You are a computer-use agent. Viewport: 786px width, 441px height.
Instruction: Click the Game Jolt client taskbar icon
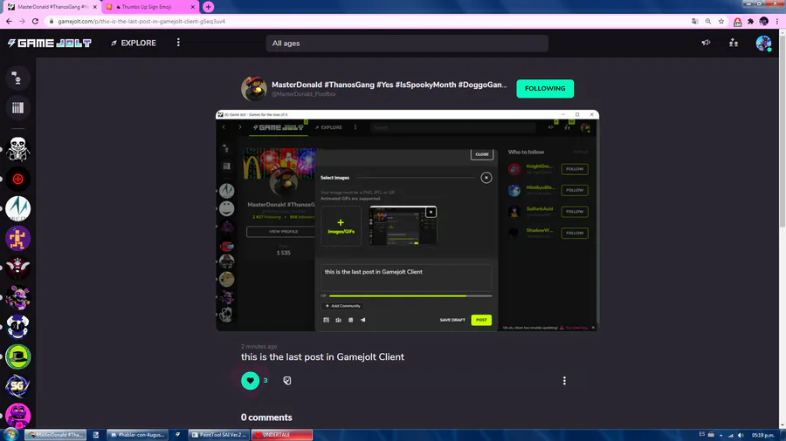[177, 435]
